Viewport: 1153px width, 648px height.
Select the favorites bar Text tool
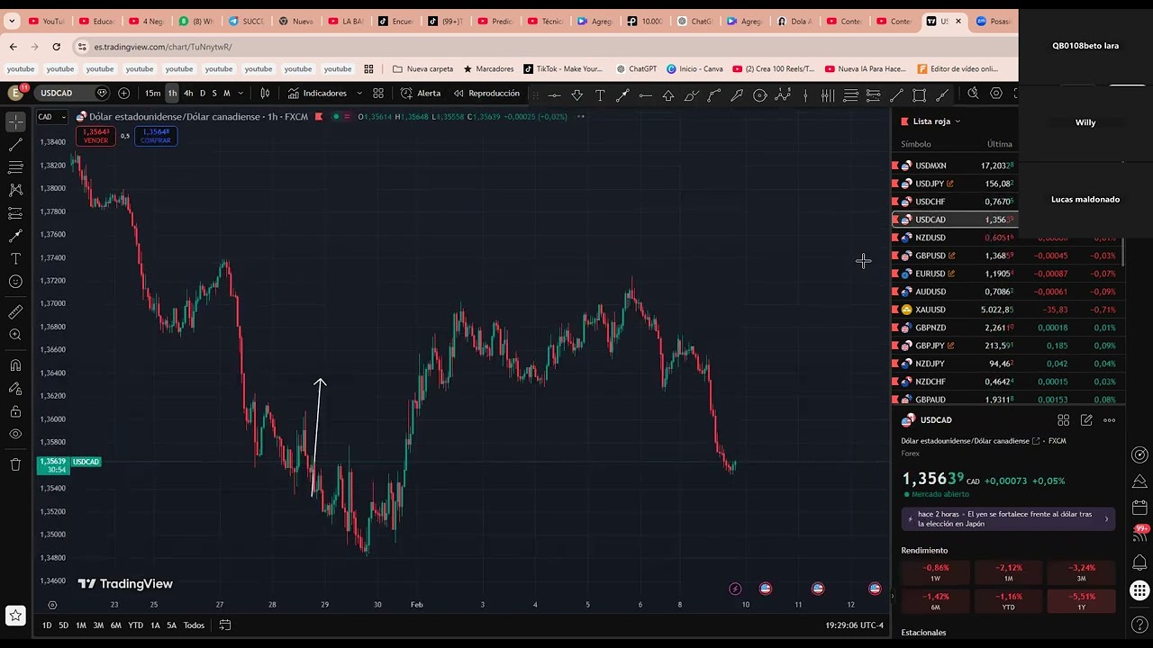click(600, 94)
